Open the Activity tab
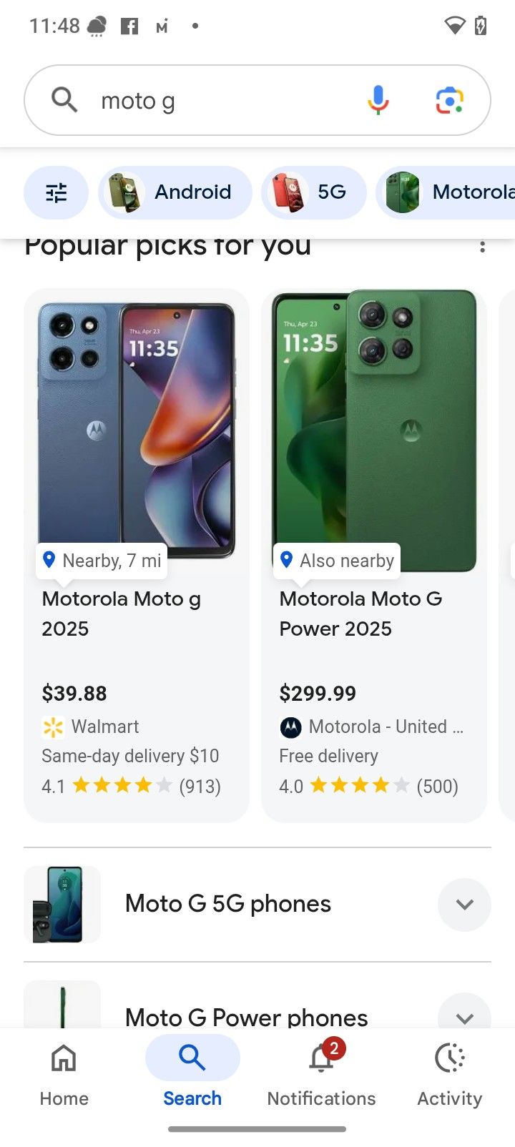515x1147 pixels. click(x=449, y=1070)
